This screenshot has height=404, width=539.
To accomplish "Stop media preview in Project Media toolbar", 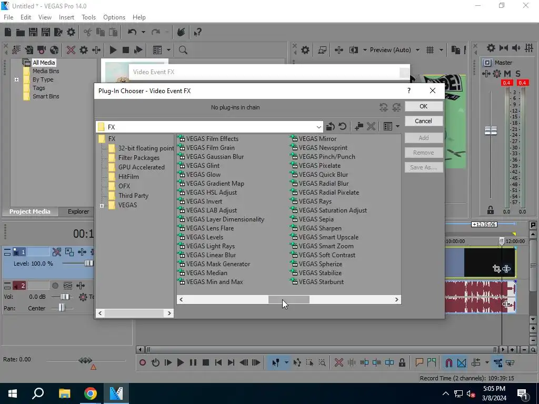I will point(125,50).
